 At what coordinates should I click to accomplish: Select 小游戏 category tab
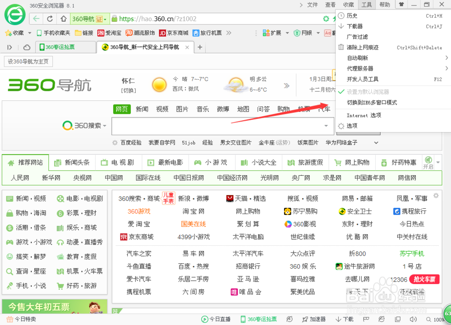click(x=212, y=163)
